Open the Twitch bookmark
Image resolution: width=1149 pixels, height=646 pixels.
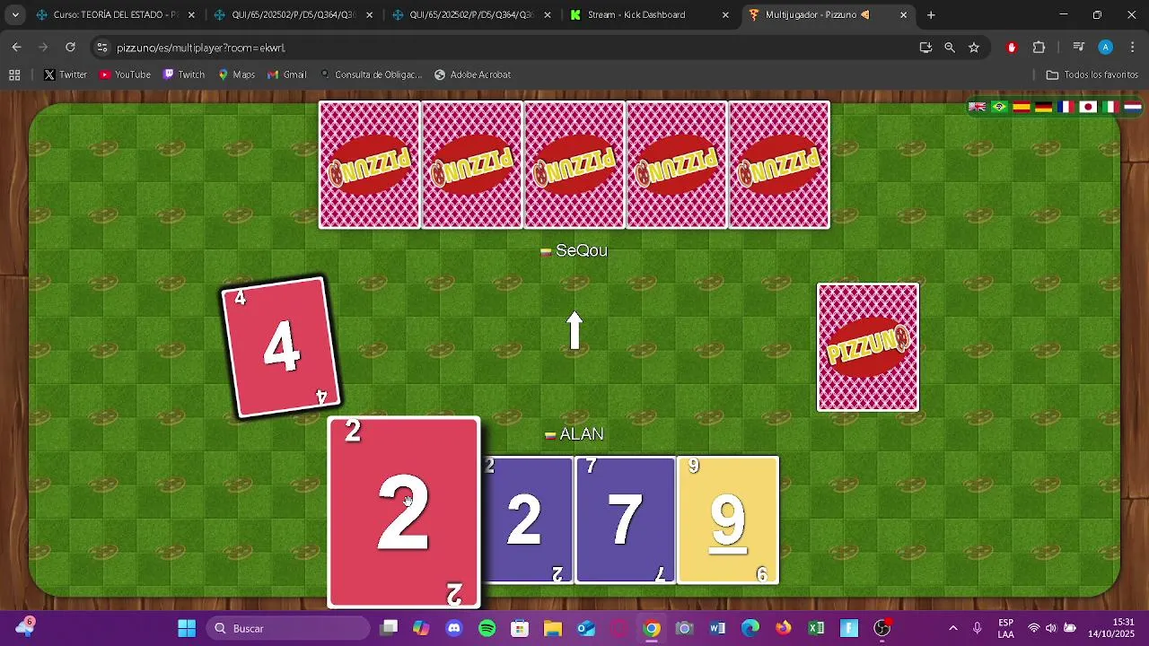184,74
